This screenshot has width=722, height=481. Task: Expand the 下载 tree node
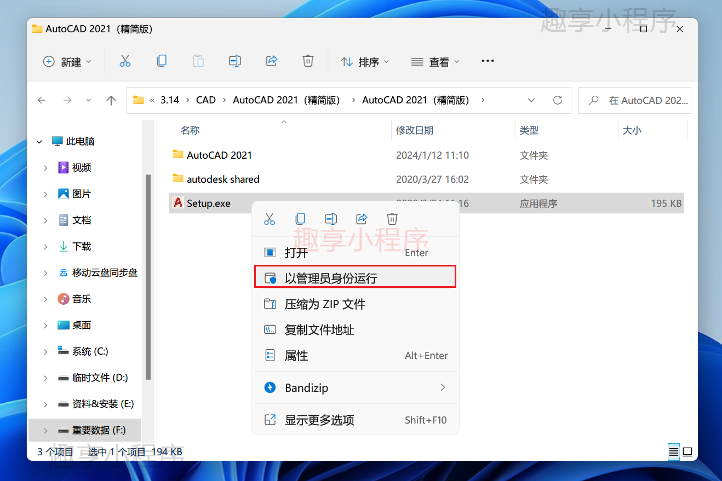[x=46, y=246]
